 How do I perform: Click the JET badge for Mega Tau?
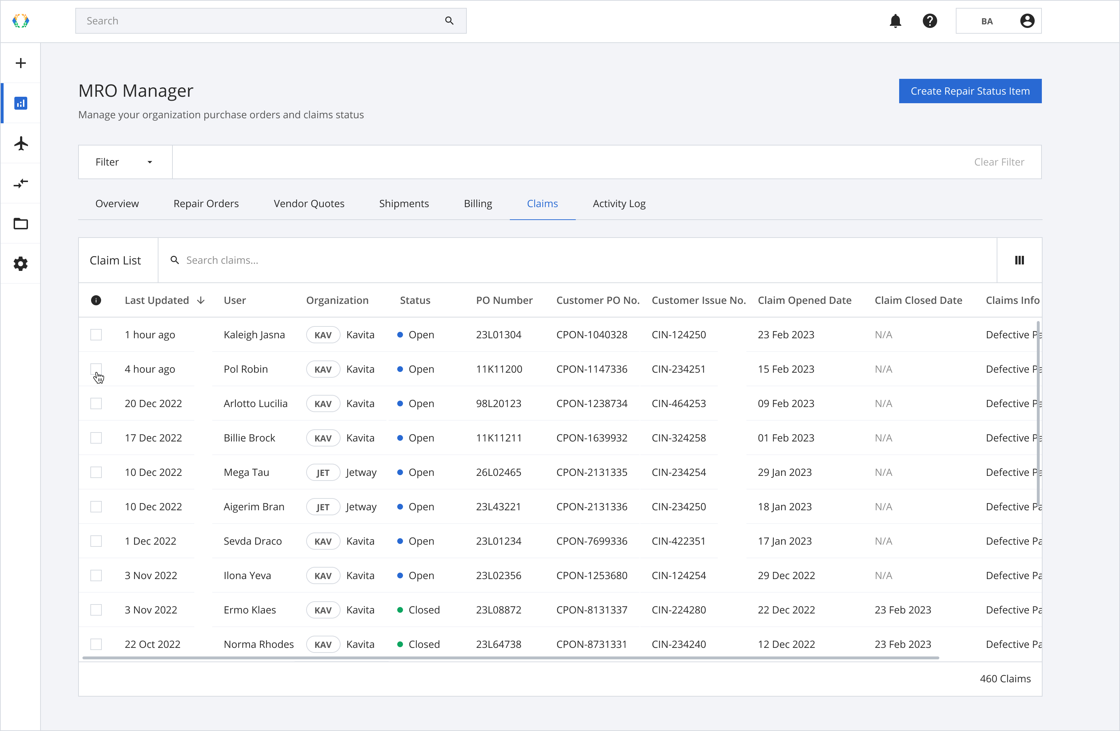323,472
